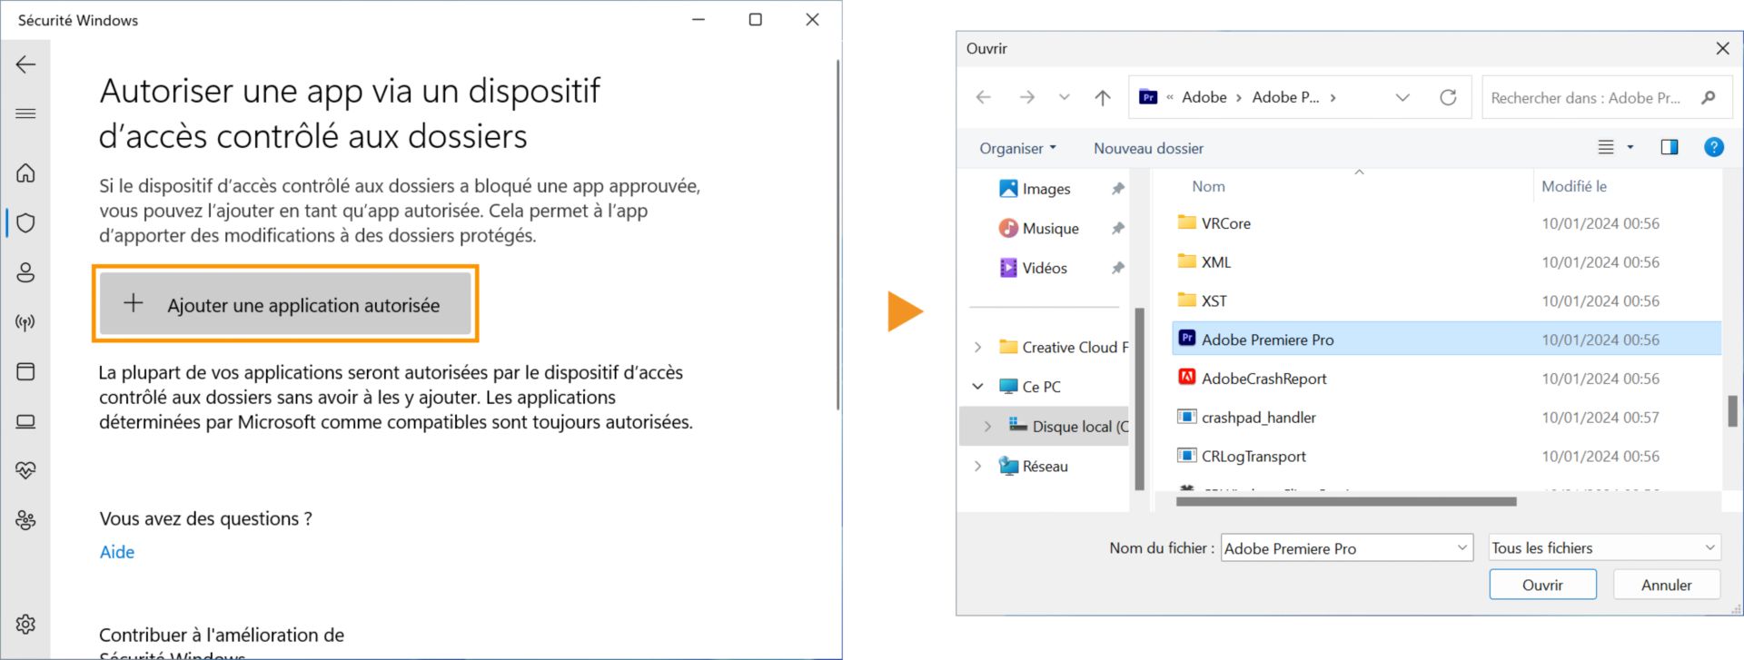Open settings gear in Sécurité Windows

coord(25,624)
